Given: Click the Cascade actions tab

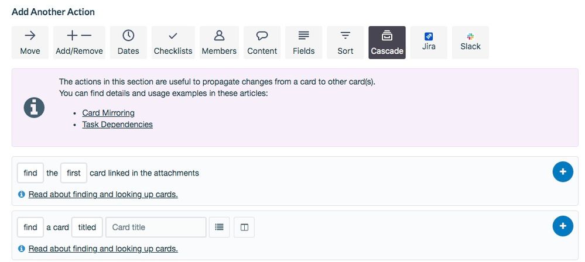Looking at the screenshot, I should pos(387,43).
